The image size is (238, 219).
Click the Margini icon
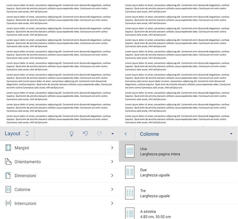[8, 147]
